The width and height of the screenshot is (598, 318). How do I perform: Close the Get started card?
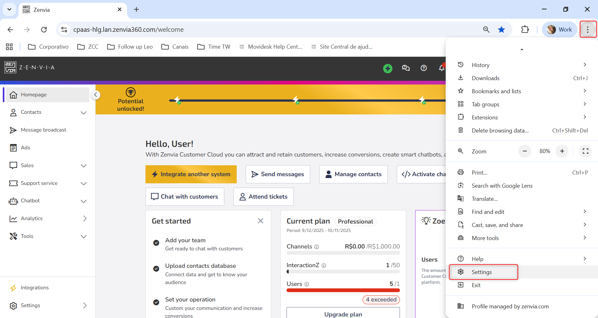click(261, 221)
